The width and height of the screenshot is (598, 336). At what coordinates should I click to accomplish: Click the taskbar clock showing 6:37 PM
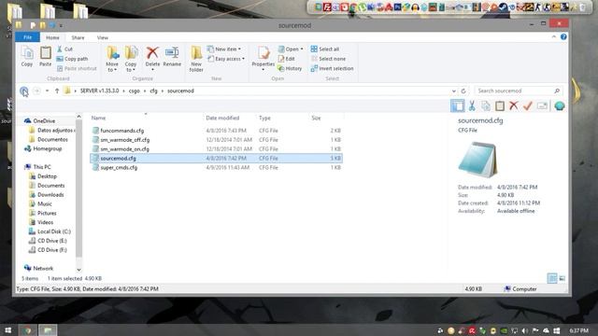pos(578,330)
